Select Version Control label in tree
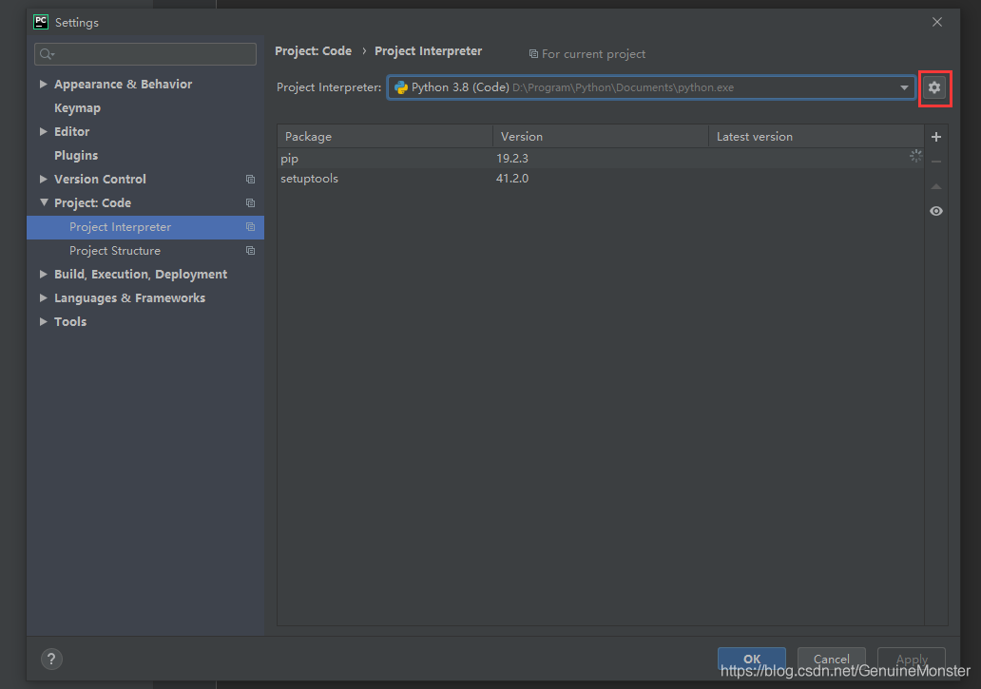Viewport: 981px width, 689px height. coord(100,180)
